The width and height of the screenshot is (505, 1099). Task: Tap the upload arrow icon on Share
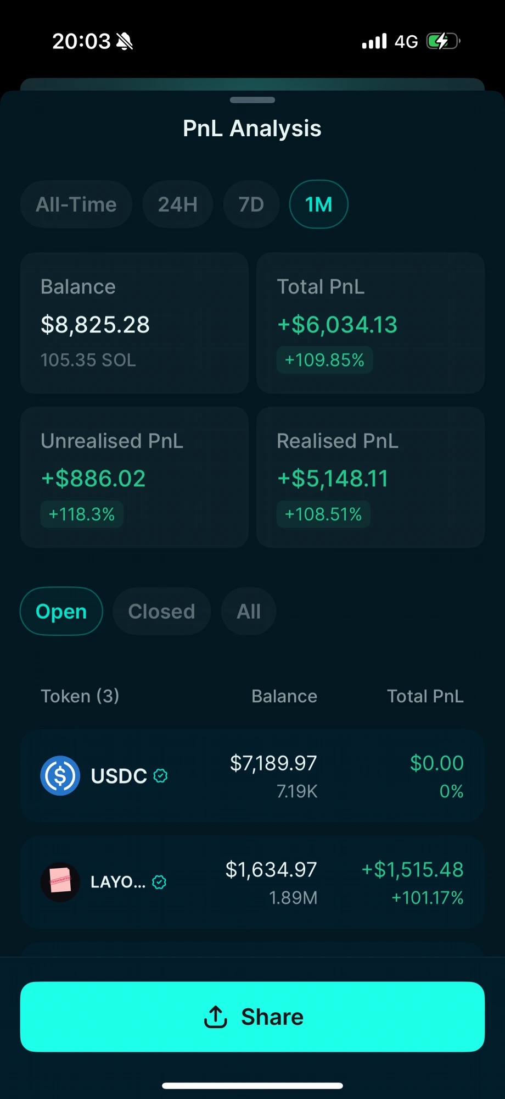[216, 1017]
